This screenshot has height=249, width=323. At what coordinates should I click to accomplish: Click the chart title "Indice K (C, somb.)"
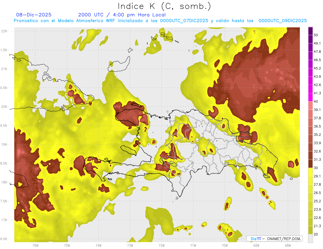[x=164, y=6]
